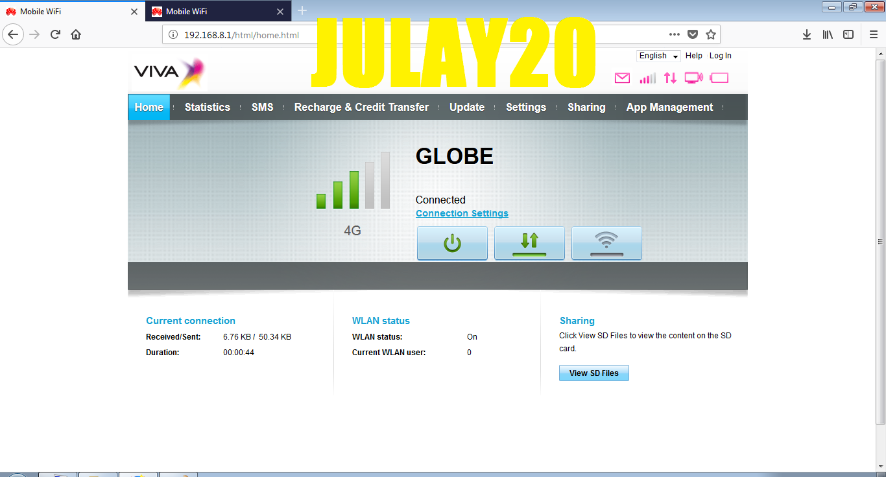Open Recharge & Credit Transfer menu
Viewport: 886px width, 477px height.
tap(361, 107)
